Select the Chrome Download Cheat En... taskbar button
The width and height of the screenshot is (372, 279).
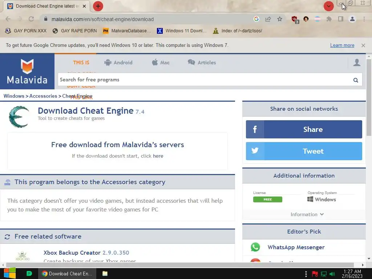point(67,274)
